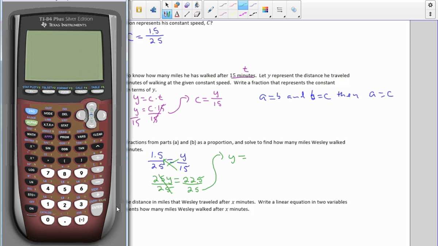Select the pens tool with colored markers
Viewport: 438px width, 246px height.
167,14
